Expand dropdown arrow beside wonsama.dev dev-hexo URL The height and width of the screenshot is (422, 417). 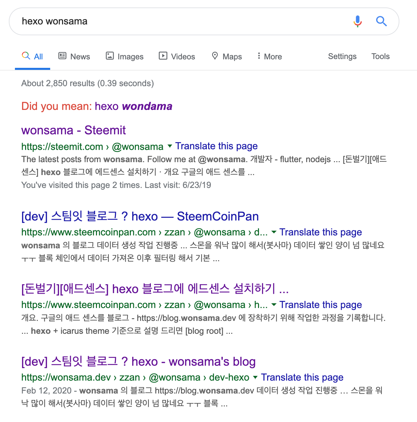click(255, 377)
